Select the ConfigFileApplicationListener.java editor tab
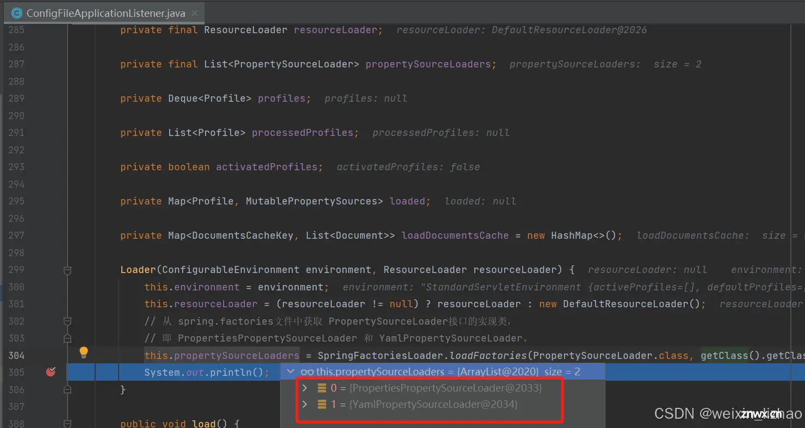This screenshot has width=805, height=428. point(104,13)
